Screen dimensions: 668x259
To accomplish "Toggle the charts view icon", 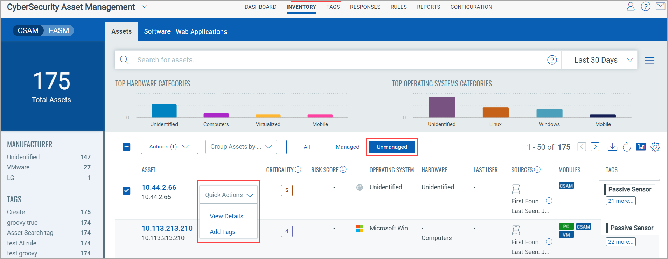I will pos(641,147).
